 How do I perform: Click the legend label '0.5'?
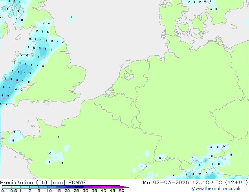(x=13, y=190)
